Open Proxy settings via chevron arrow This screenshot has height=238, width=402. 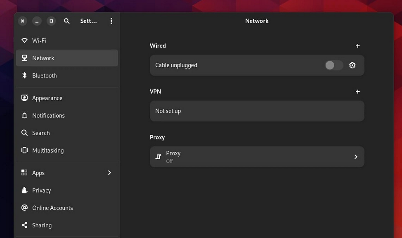355,157
